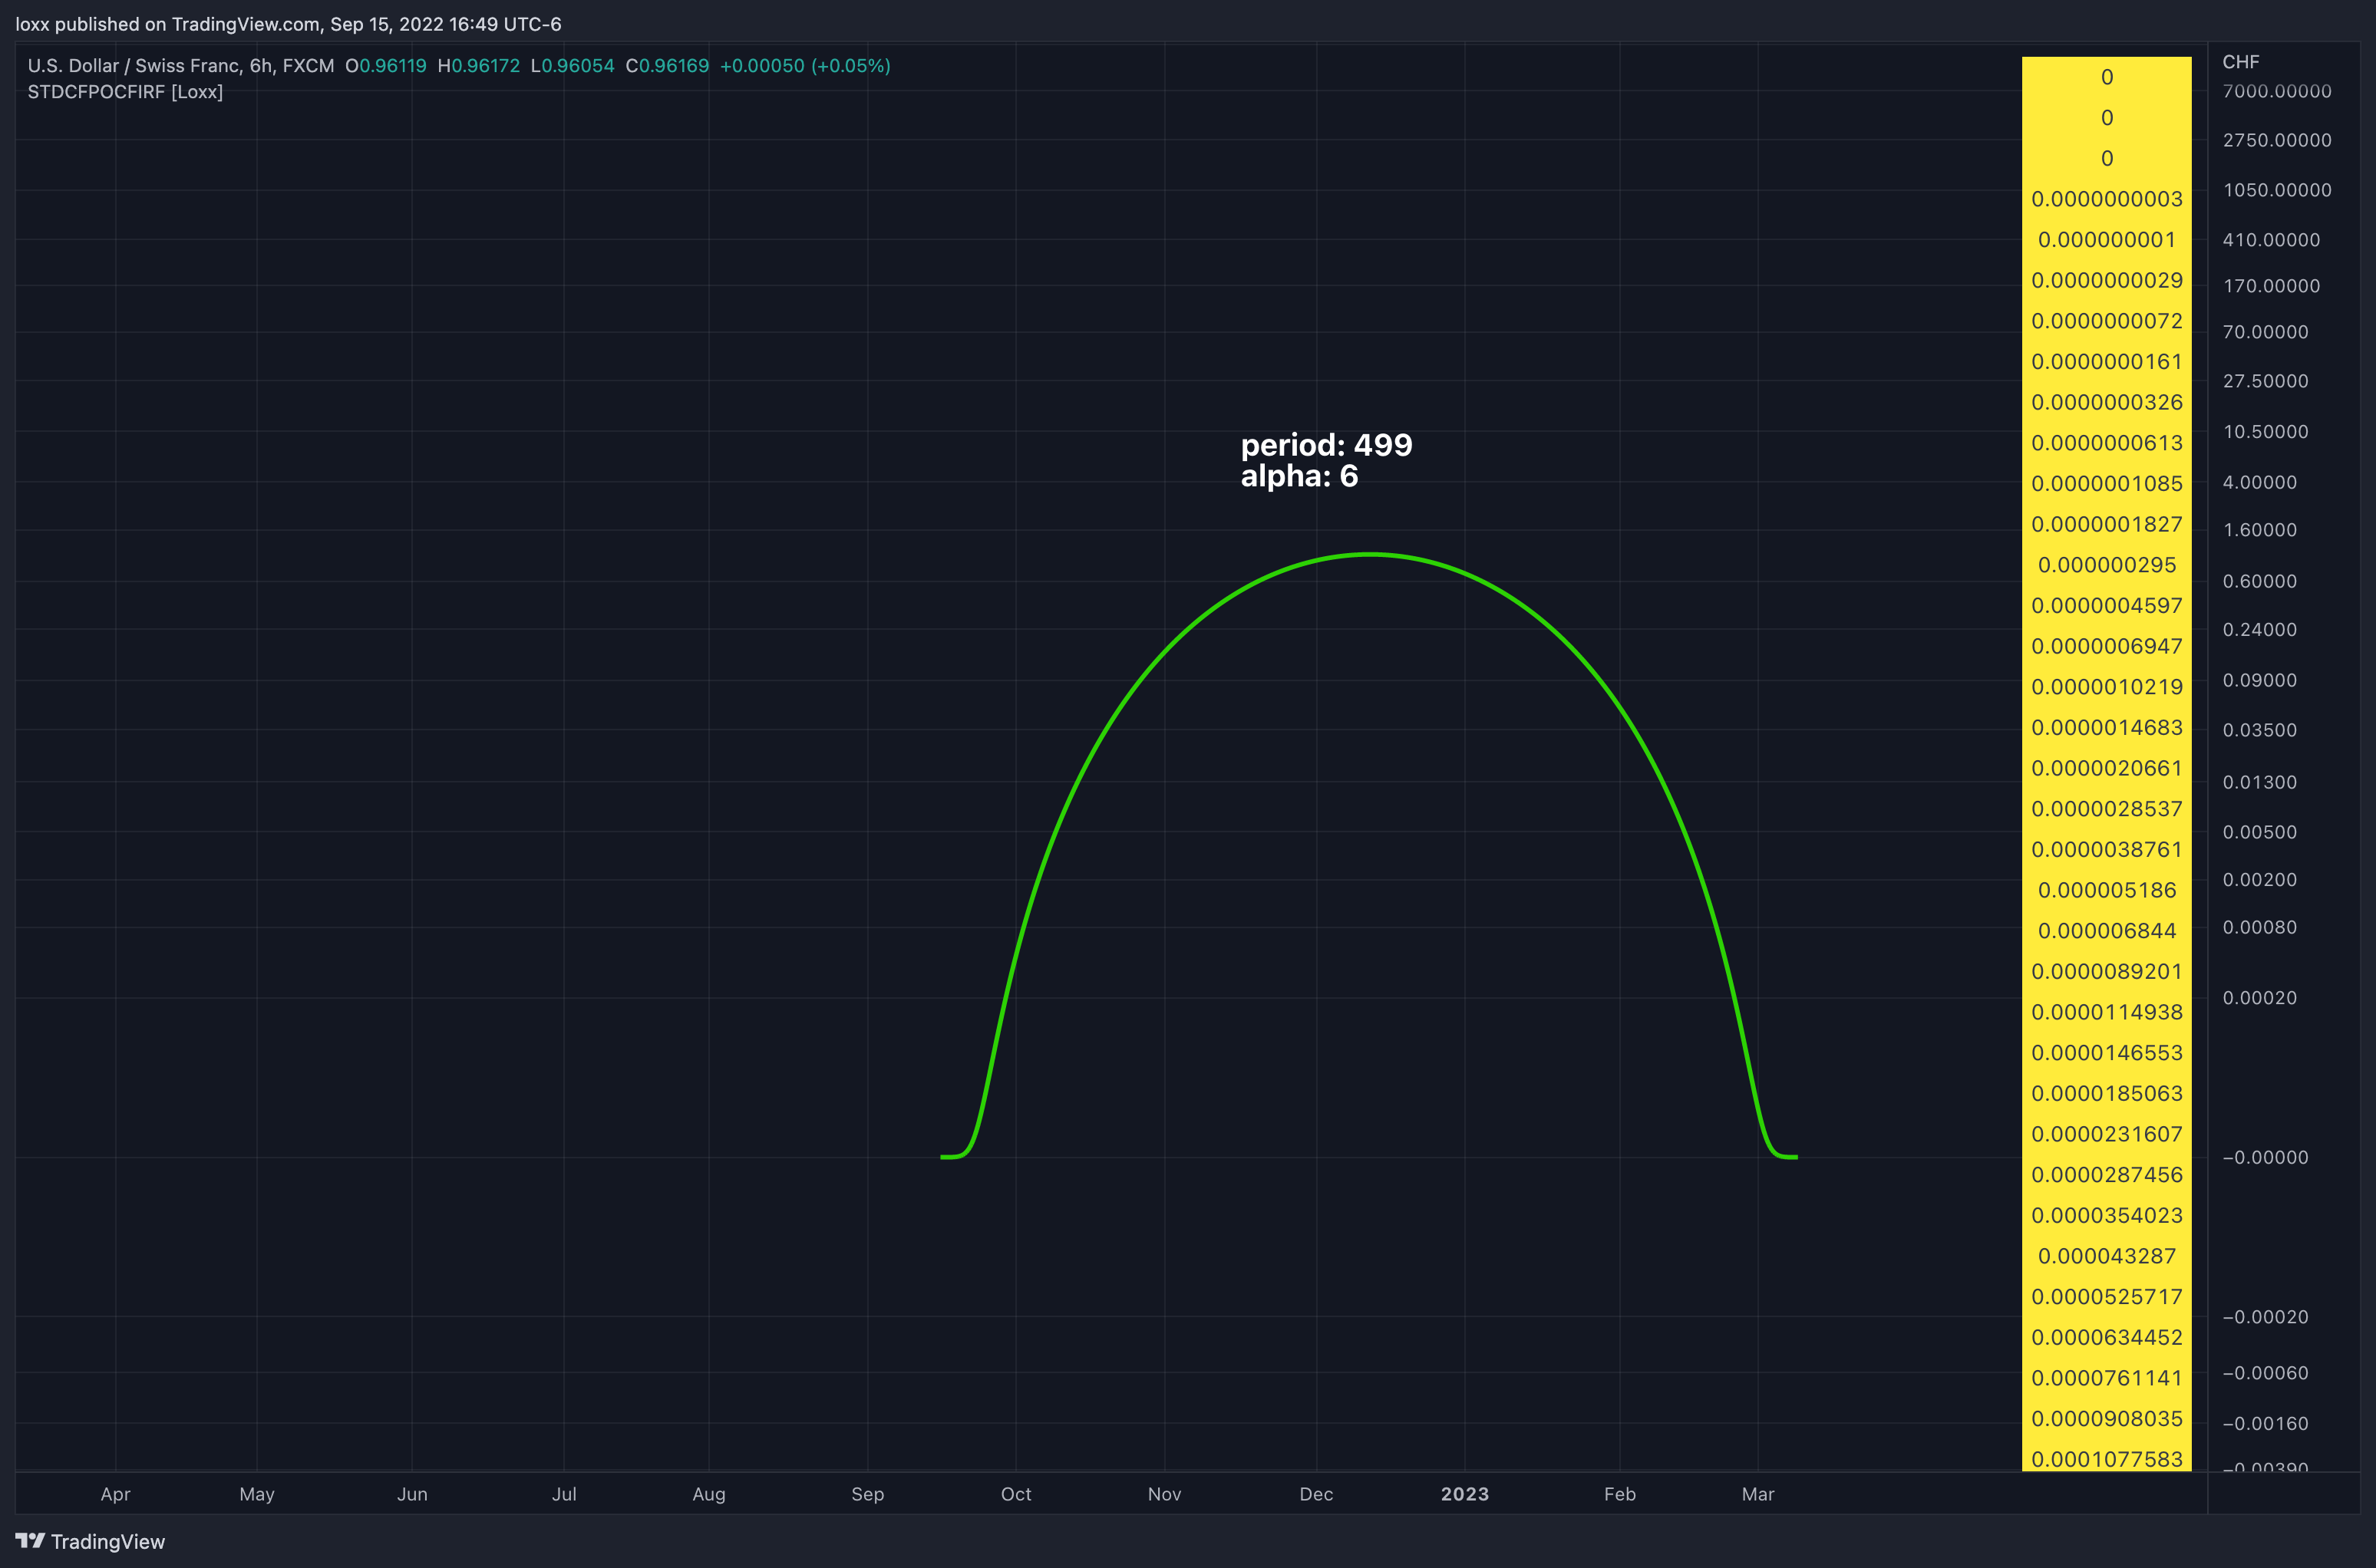
Task: Click the close value C0.96169
Action: pos(667,66)
